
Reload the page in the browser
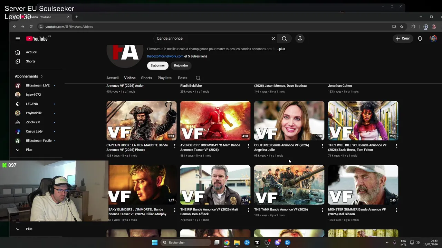pyautogui.click(x=31, y=27)
